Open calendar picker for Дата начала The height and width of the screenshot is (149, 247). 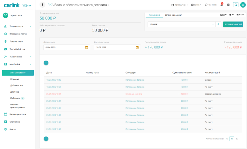click(87, 47)
